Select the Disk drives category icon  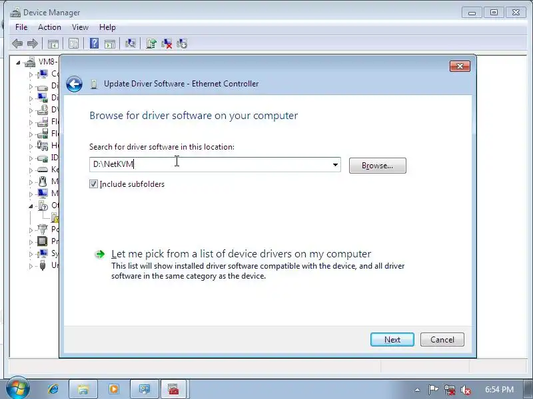(43, 86)
